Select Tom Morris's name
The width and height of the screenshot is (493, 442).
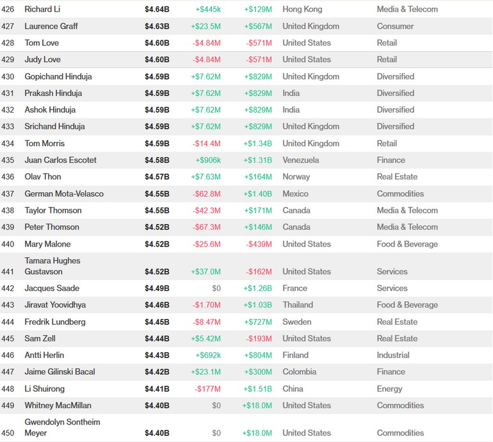coord(45,143)
